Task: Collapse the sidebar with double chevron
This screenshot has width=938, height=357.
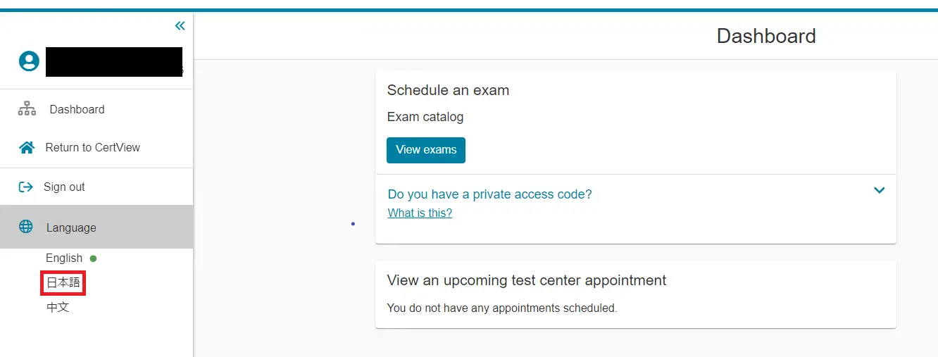Action: [180, 26]
